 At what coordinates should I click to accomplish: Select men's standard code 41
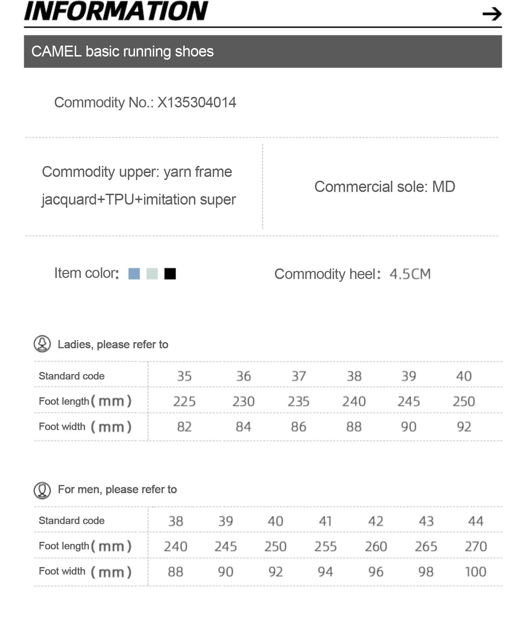click(325, 521)
